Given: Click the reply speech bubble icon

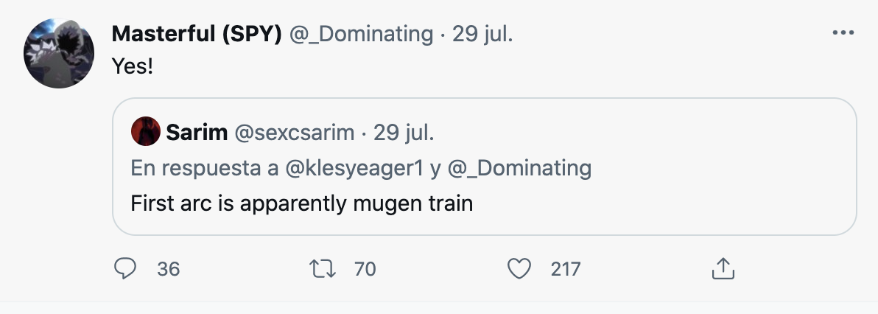Looking at the screenshot, I should coord(126,270).
